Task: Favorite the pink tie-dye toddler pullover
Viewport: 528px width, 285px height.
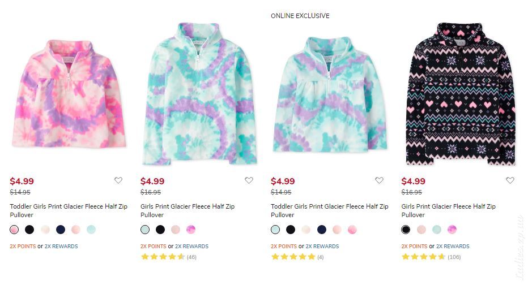Action: click(x=118, y=180)
